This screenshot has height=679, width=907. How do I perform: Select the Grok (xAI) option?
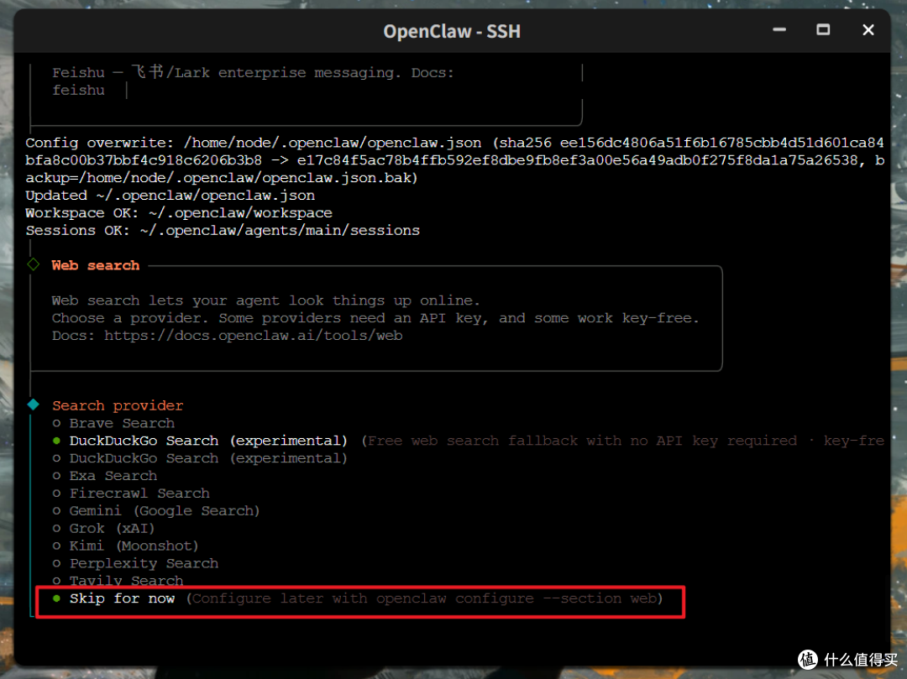[104, 528]
